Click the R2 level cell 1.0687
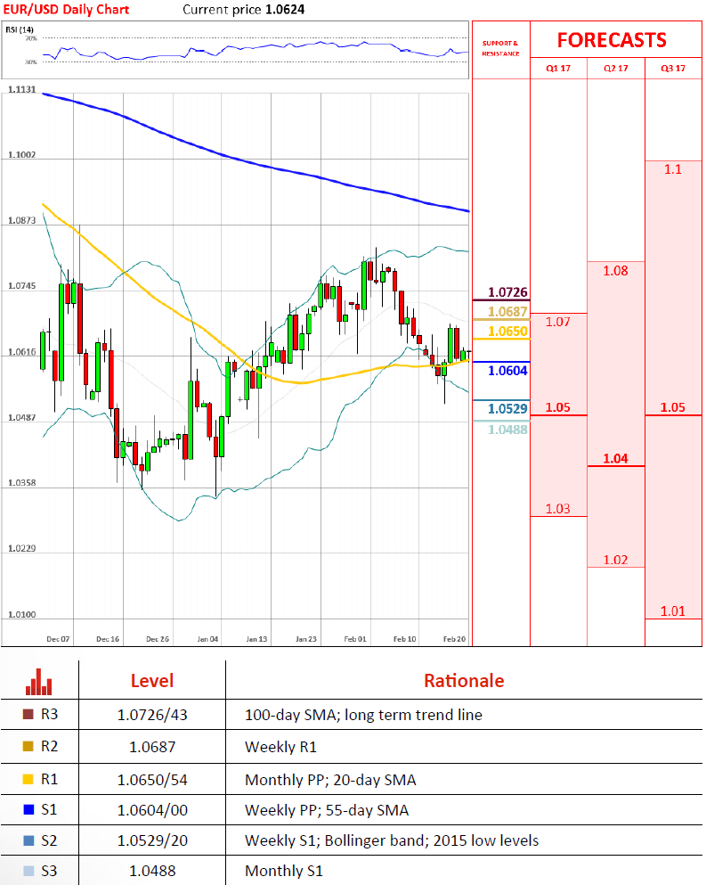 pos(152,747)
